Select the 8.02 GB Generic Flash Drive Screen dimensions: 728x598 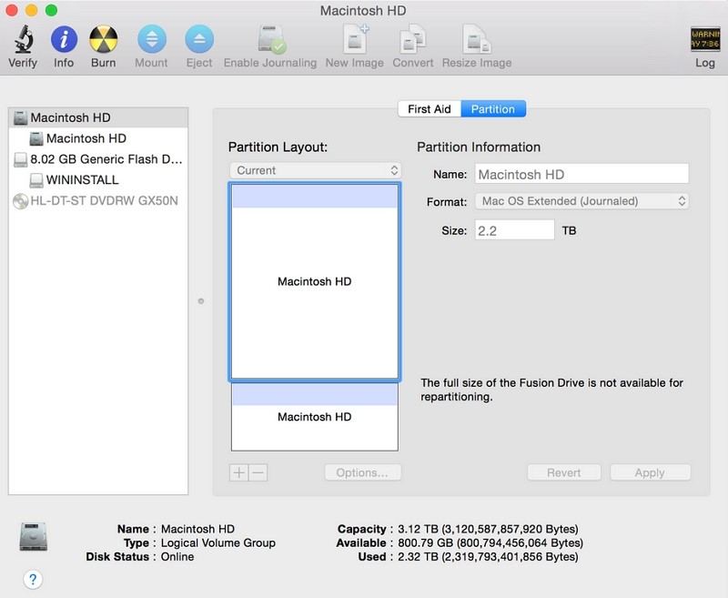[x=98, y=159]
